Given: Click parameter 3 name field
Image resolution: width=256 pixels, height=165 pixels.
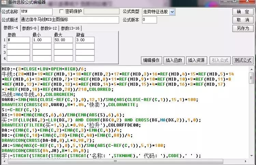Looking at the screenshot, I should pyautogui.click(x=18, y=52).
